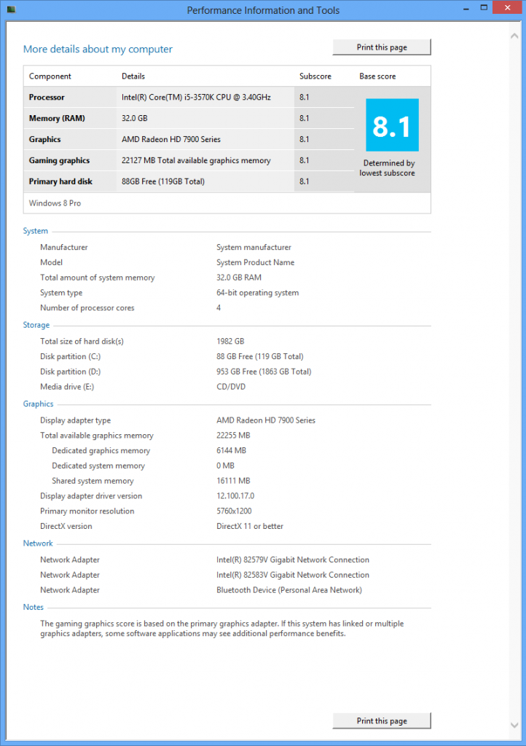Click the Disk partition (C:) label
The image size is (526, 746).
tap(71, 356)
